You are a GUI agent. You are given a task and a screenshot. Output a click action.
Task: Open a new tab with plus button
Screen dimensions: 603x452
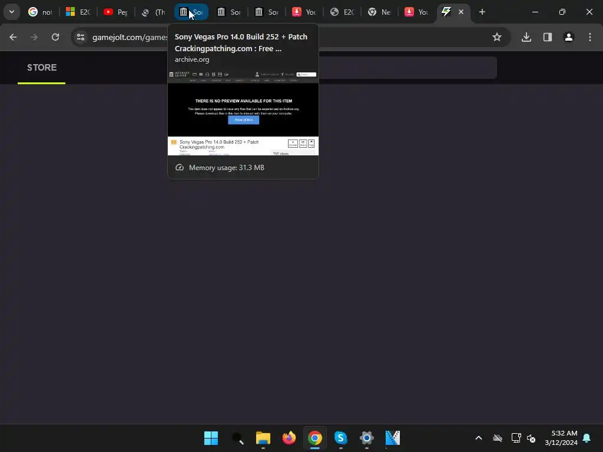[482, 12]
